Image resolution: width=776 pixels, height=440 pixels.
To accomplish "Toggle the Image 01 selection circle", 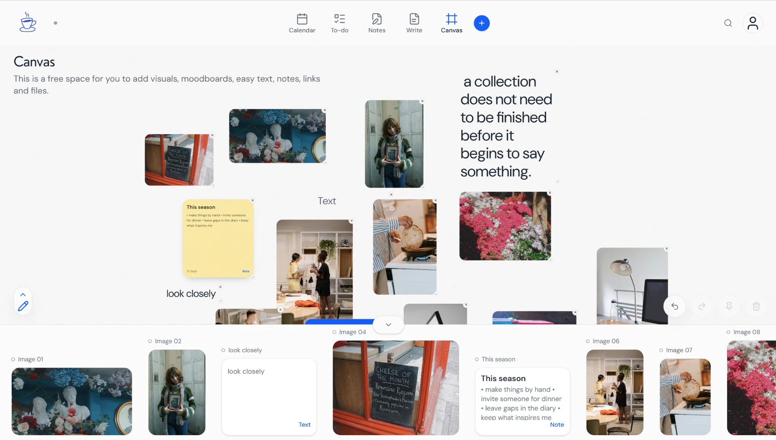I will click(x=13, y=359).
